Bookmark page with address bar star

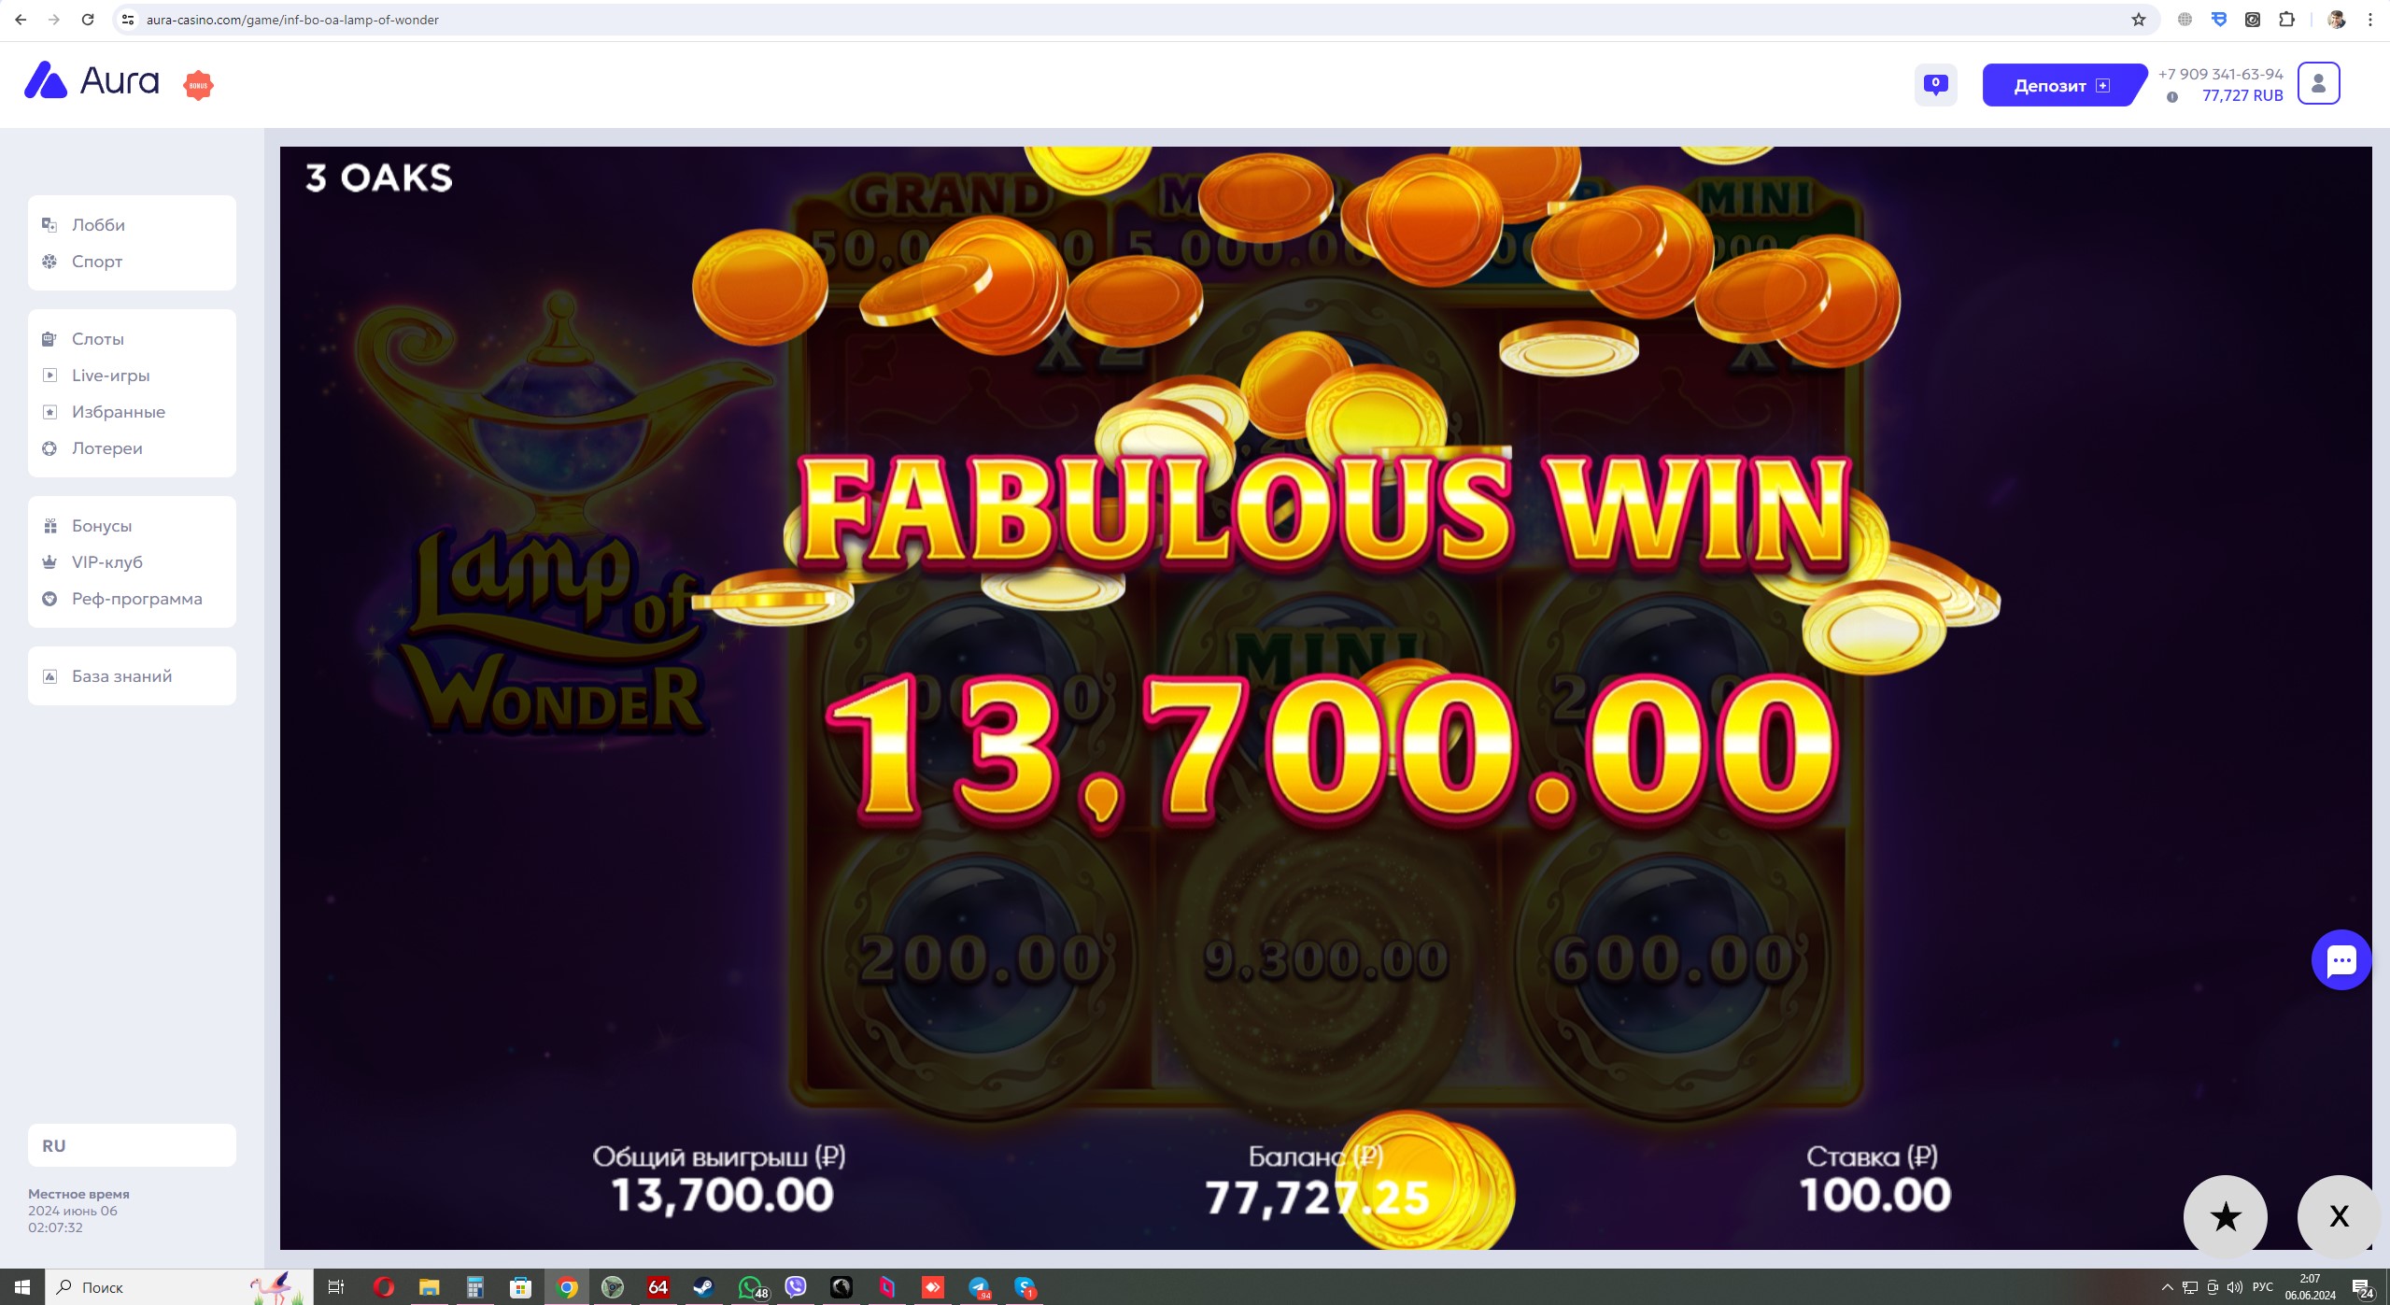pos(2138,20)
